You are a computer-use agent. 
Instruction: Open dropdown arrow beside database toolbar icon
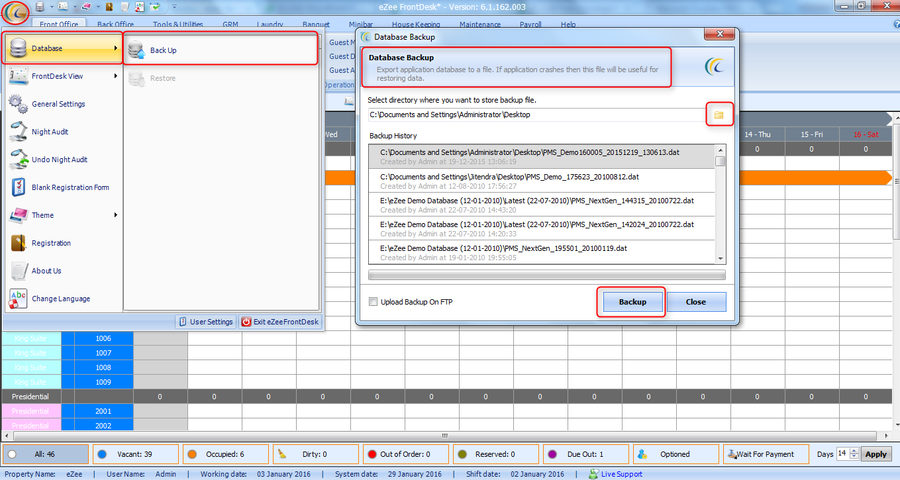click(52, 7)
